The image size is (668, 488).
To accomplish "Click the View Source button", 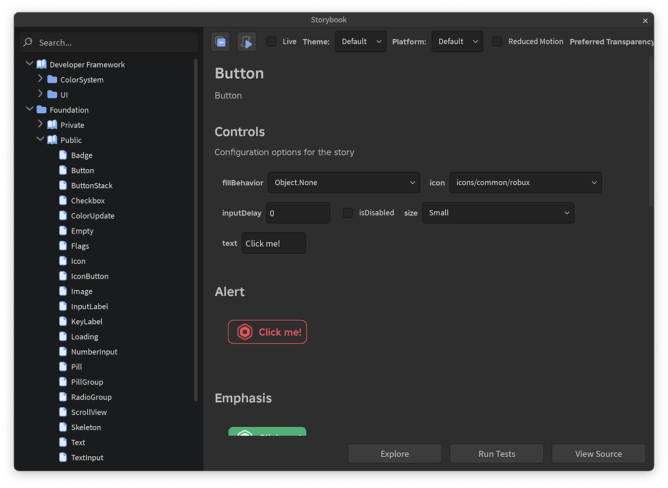I will [x=598, y=454].
